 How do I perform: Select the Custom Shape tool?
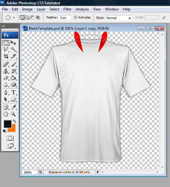(13, 99)
